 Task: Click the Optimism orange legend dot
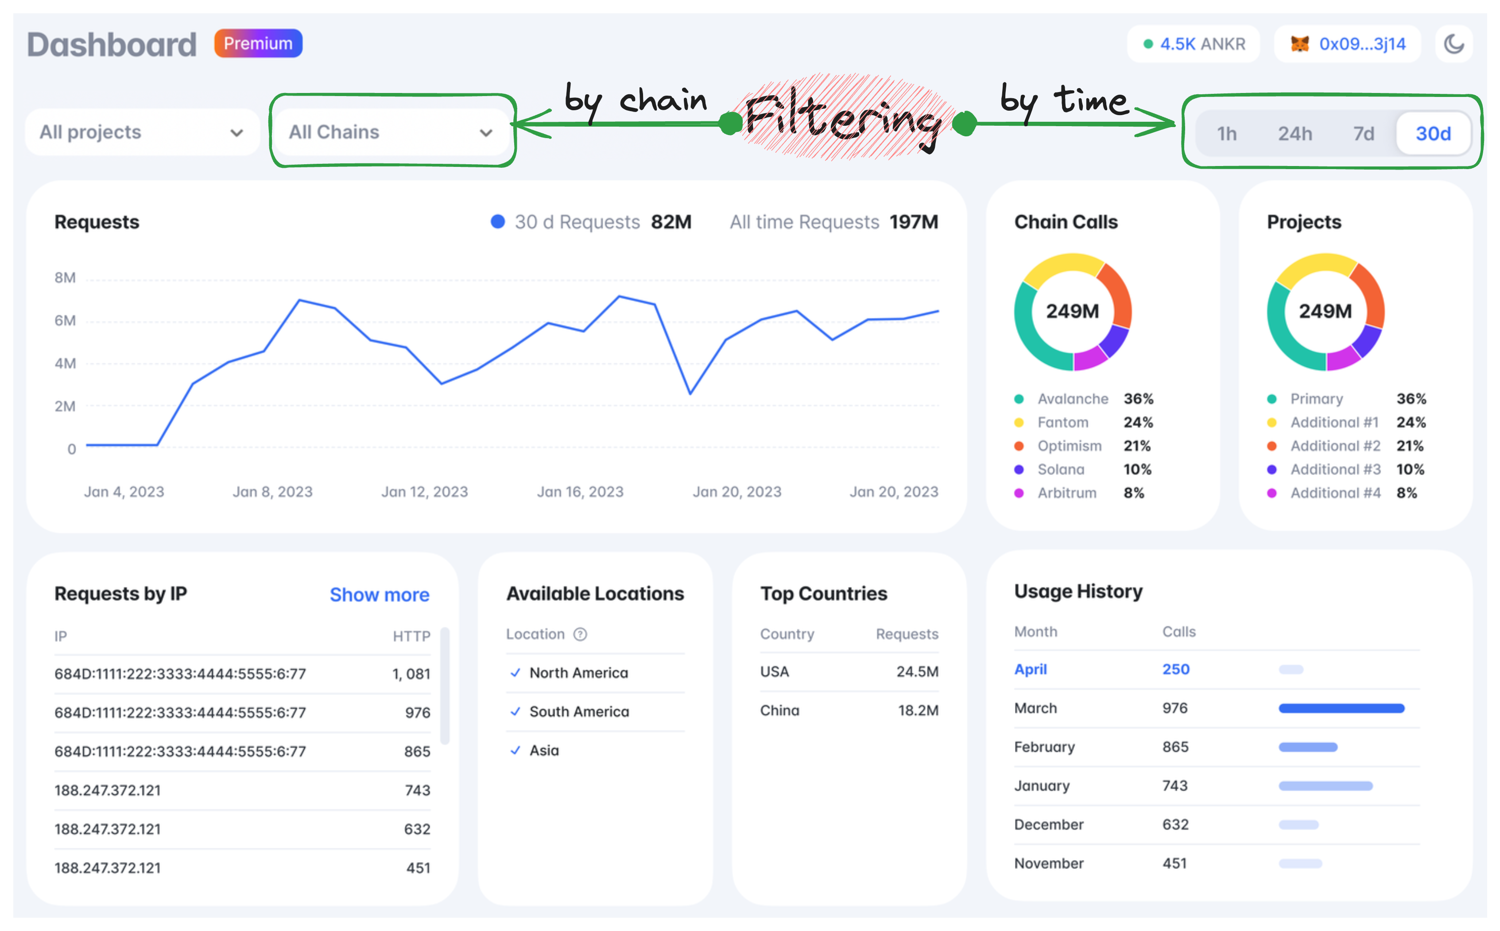click(1019, 446)
